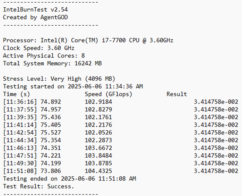Click the [11:42:54] 75.527 time entry
The image size is (242, 196).
[x=32, y=133]
